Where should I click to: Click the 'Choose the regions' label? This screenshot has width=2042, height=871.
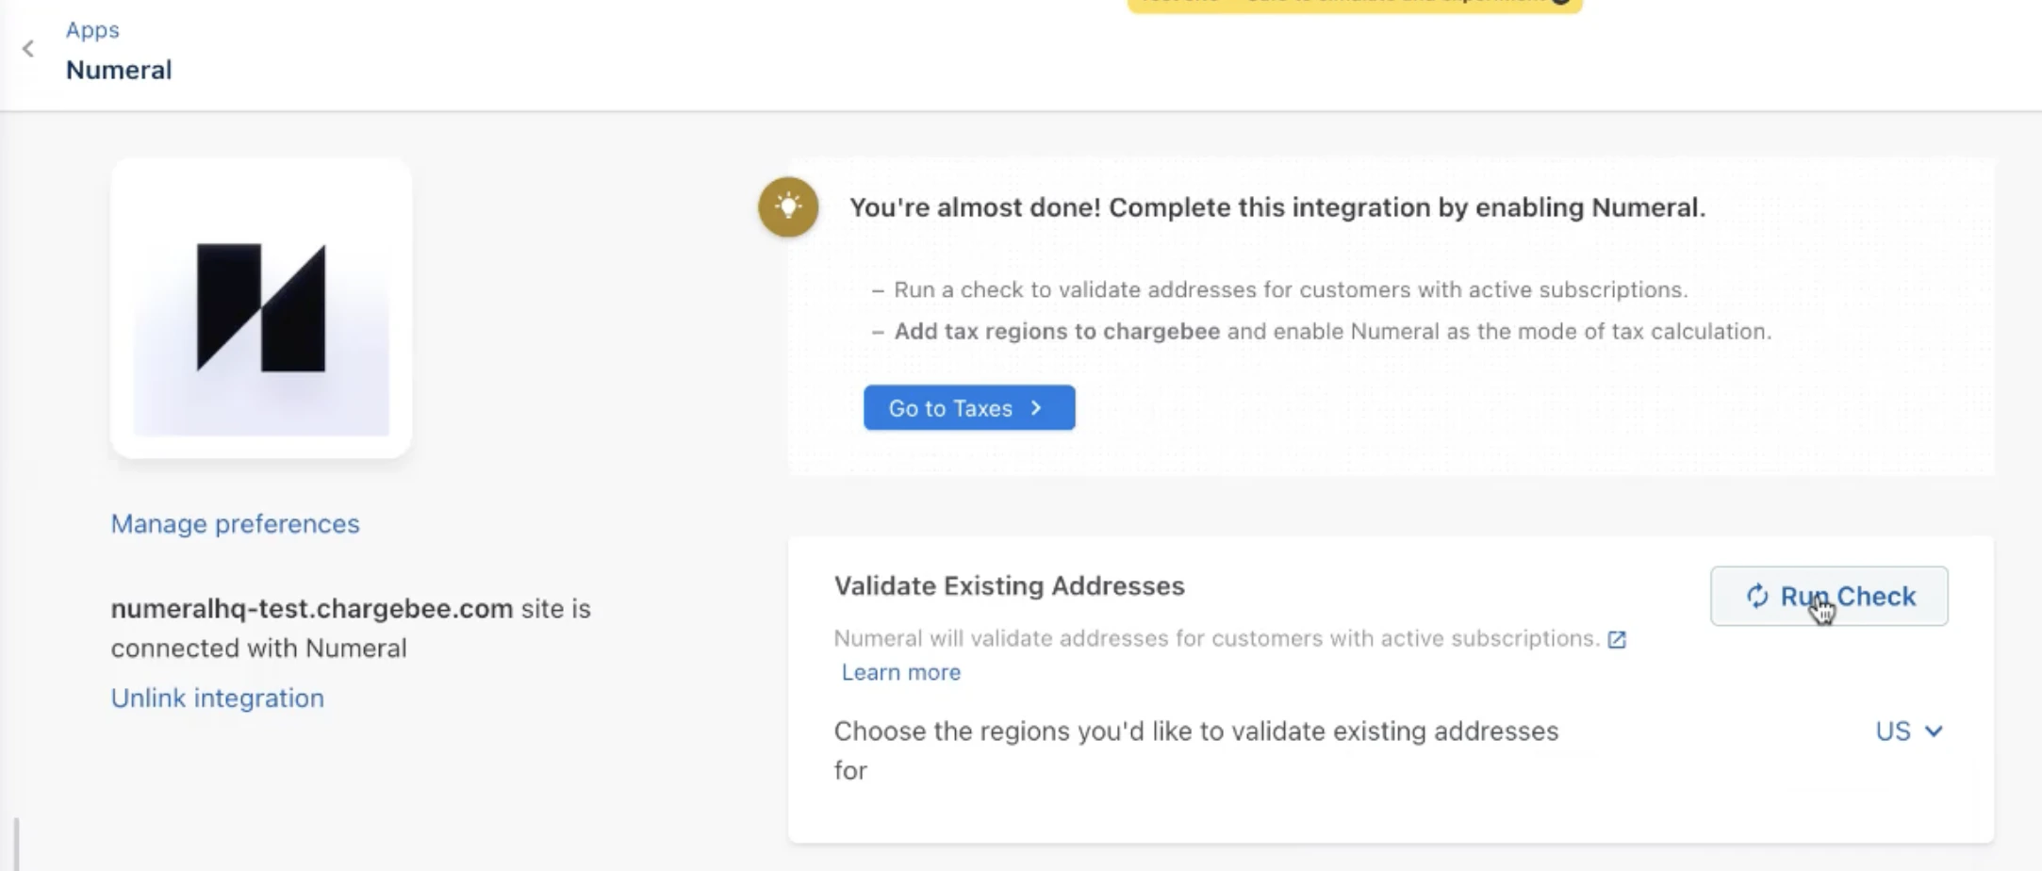point(1196,750)
